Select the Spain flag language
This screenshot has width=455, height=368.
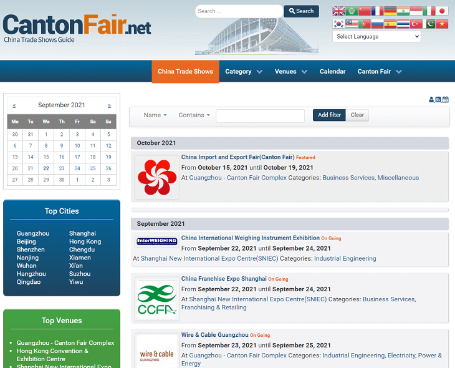tap(390, 24)
